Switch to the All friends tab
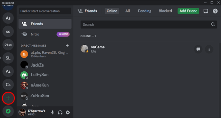This screenshot has width=221, height=118. (x=127, y=11)
